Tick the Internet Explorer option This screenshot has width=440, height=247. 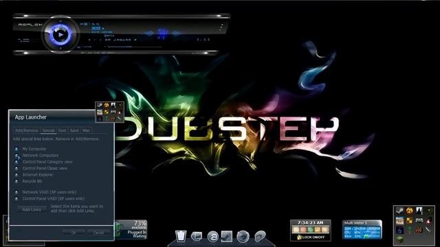(x=16, y=175)
